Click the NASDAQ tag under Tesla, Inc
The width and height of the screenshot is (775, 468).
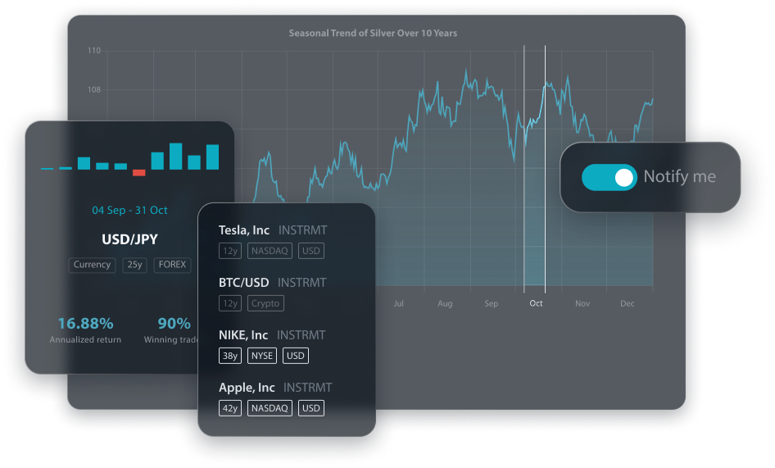[270, 251]
